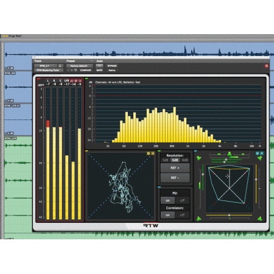Click the red lock icon in the level meter panel
The image size is (274, 274).
point(71,81)
